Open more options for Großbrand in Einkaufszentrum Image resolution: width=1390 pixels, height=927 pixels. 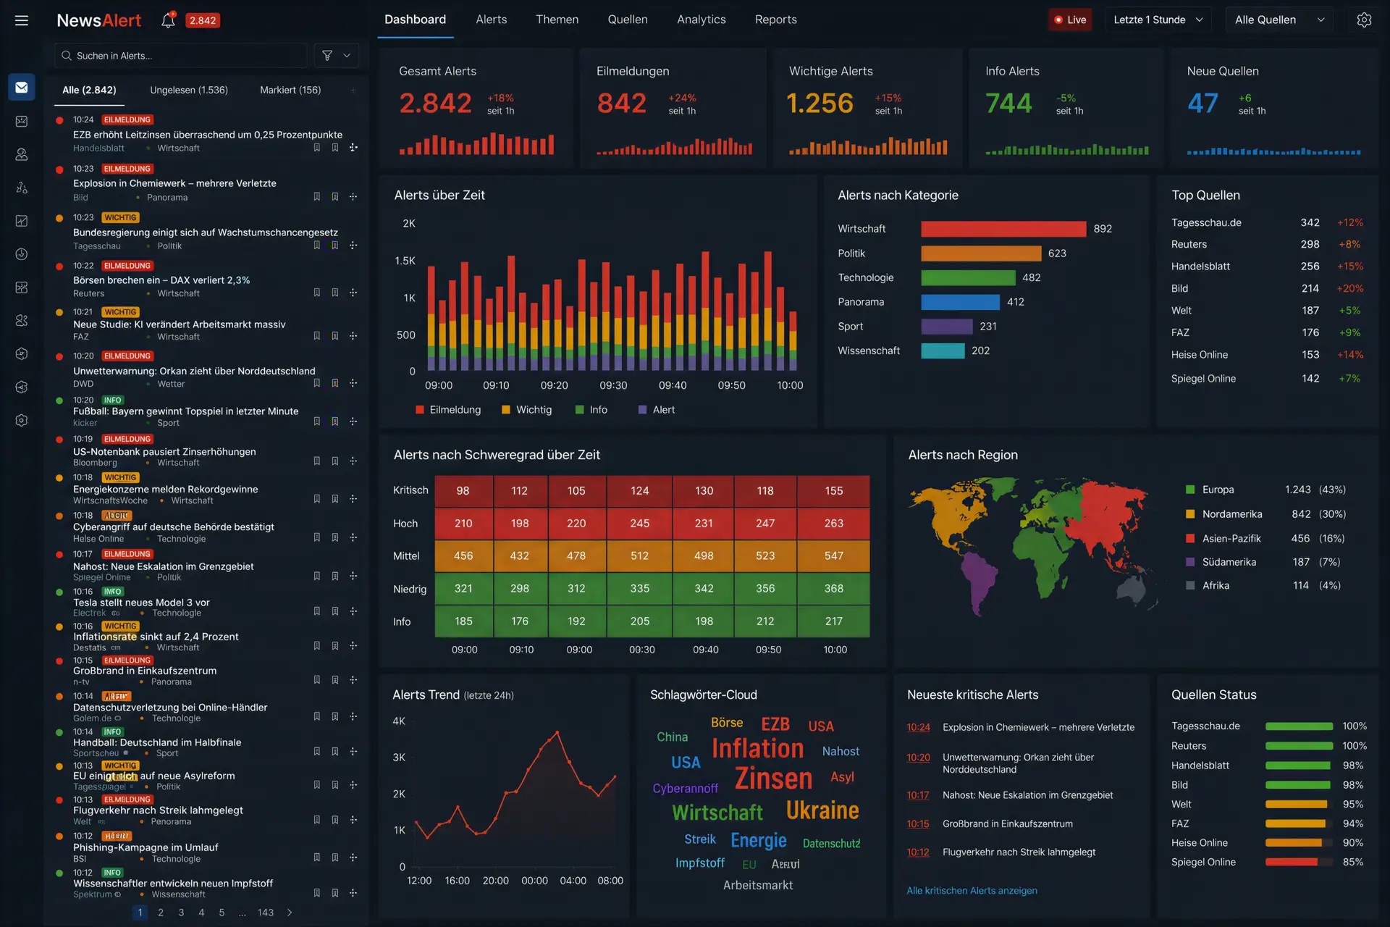click(x=353, y=681)
